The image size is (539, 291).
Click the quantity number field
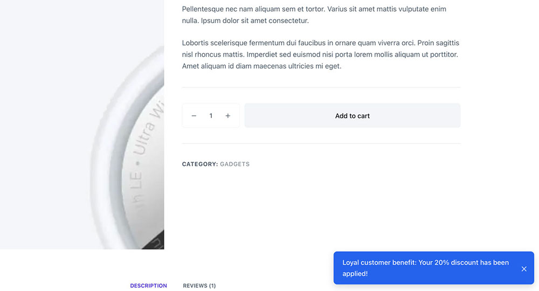coord(211,116)
